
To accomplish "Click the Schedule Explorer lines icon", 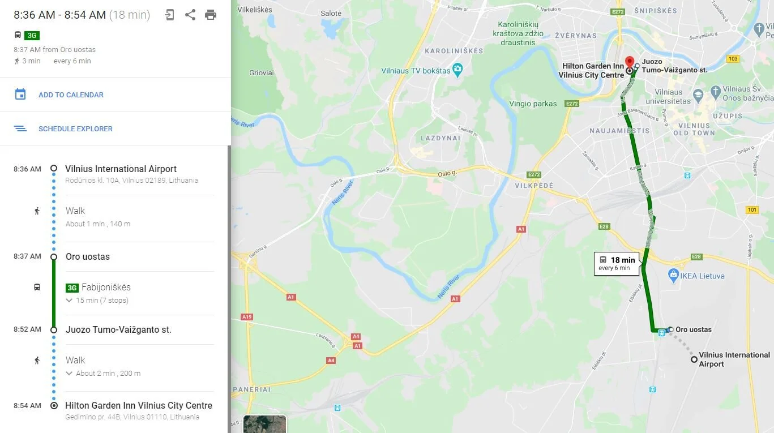I will click(x=20, y=128).
